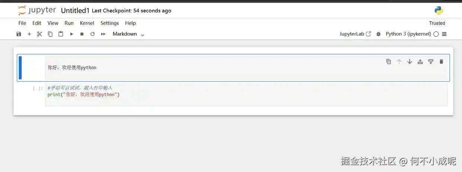Viewport: 462px width, 172px height.
Task: Enable the debugger with the bug icon
Action: tap(379, 34)
